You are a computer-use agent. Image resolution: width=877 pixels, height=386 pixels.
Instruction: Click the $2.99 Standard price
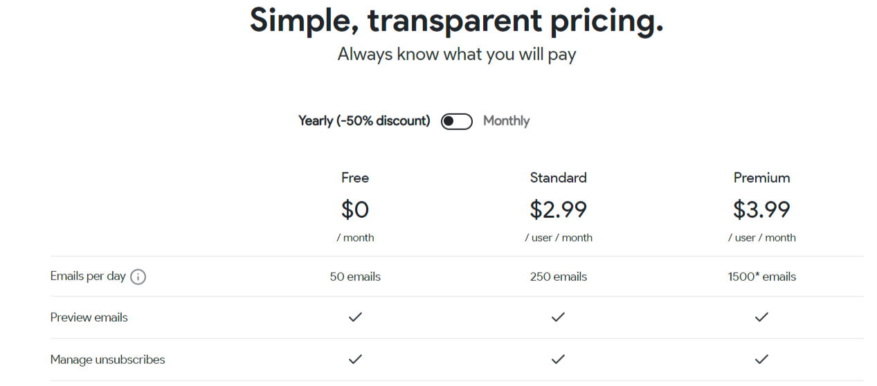click(558, 209)
